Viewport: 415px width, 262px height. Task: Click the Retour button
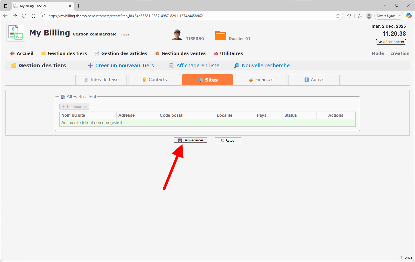(228, 140)
